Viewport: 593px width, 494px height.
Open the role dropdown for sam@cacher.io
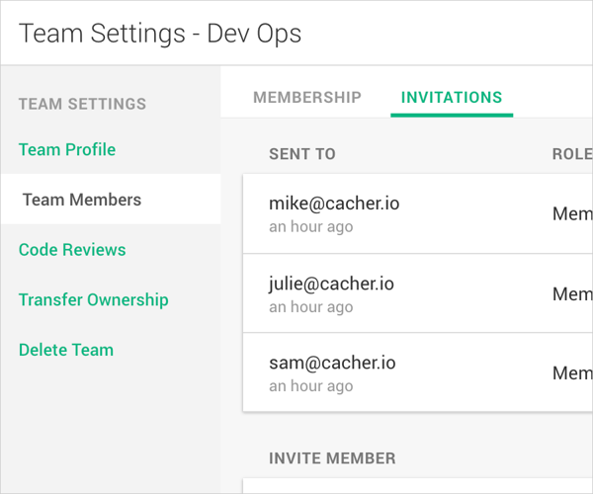572,372
